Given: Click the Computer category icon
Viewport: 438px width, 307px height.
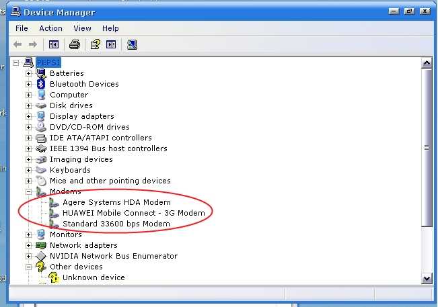Looking at the screenshot, I should point(41,95).
